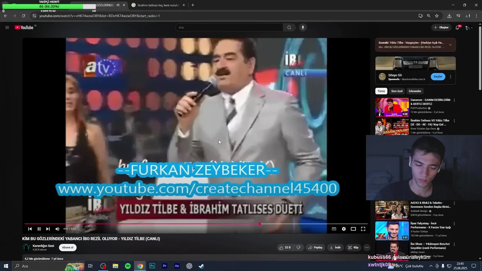Open options for Cansever CANIM DEDİKLERİM video

454,100
